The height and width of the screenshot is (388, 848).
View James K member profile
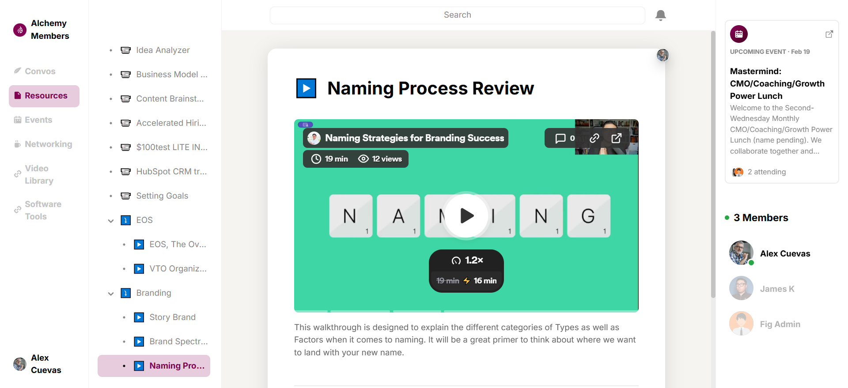776,289
